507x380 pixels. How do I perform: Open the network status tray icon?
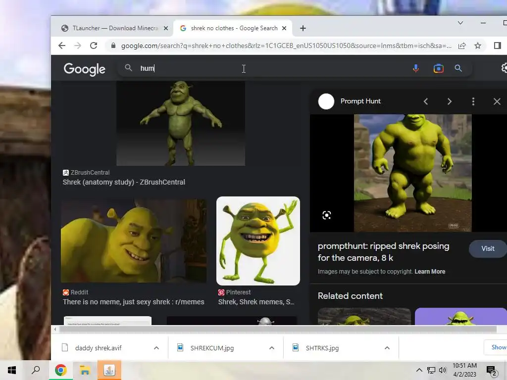tap(431, 370)
